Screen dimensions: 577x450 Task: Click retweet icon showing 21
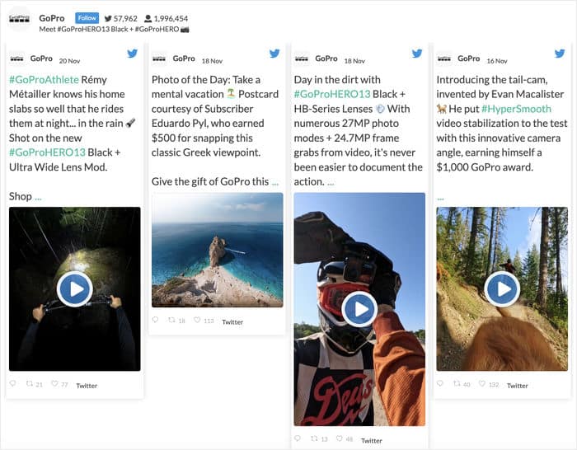(30, 384)
